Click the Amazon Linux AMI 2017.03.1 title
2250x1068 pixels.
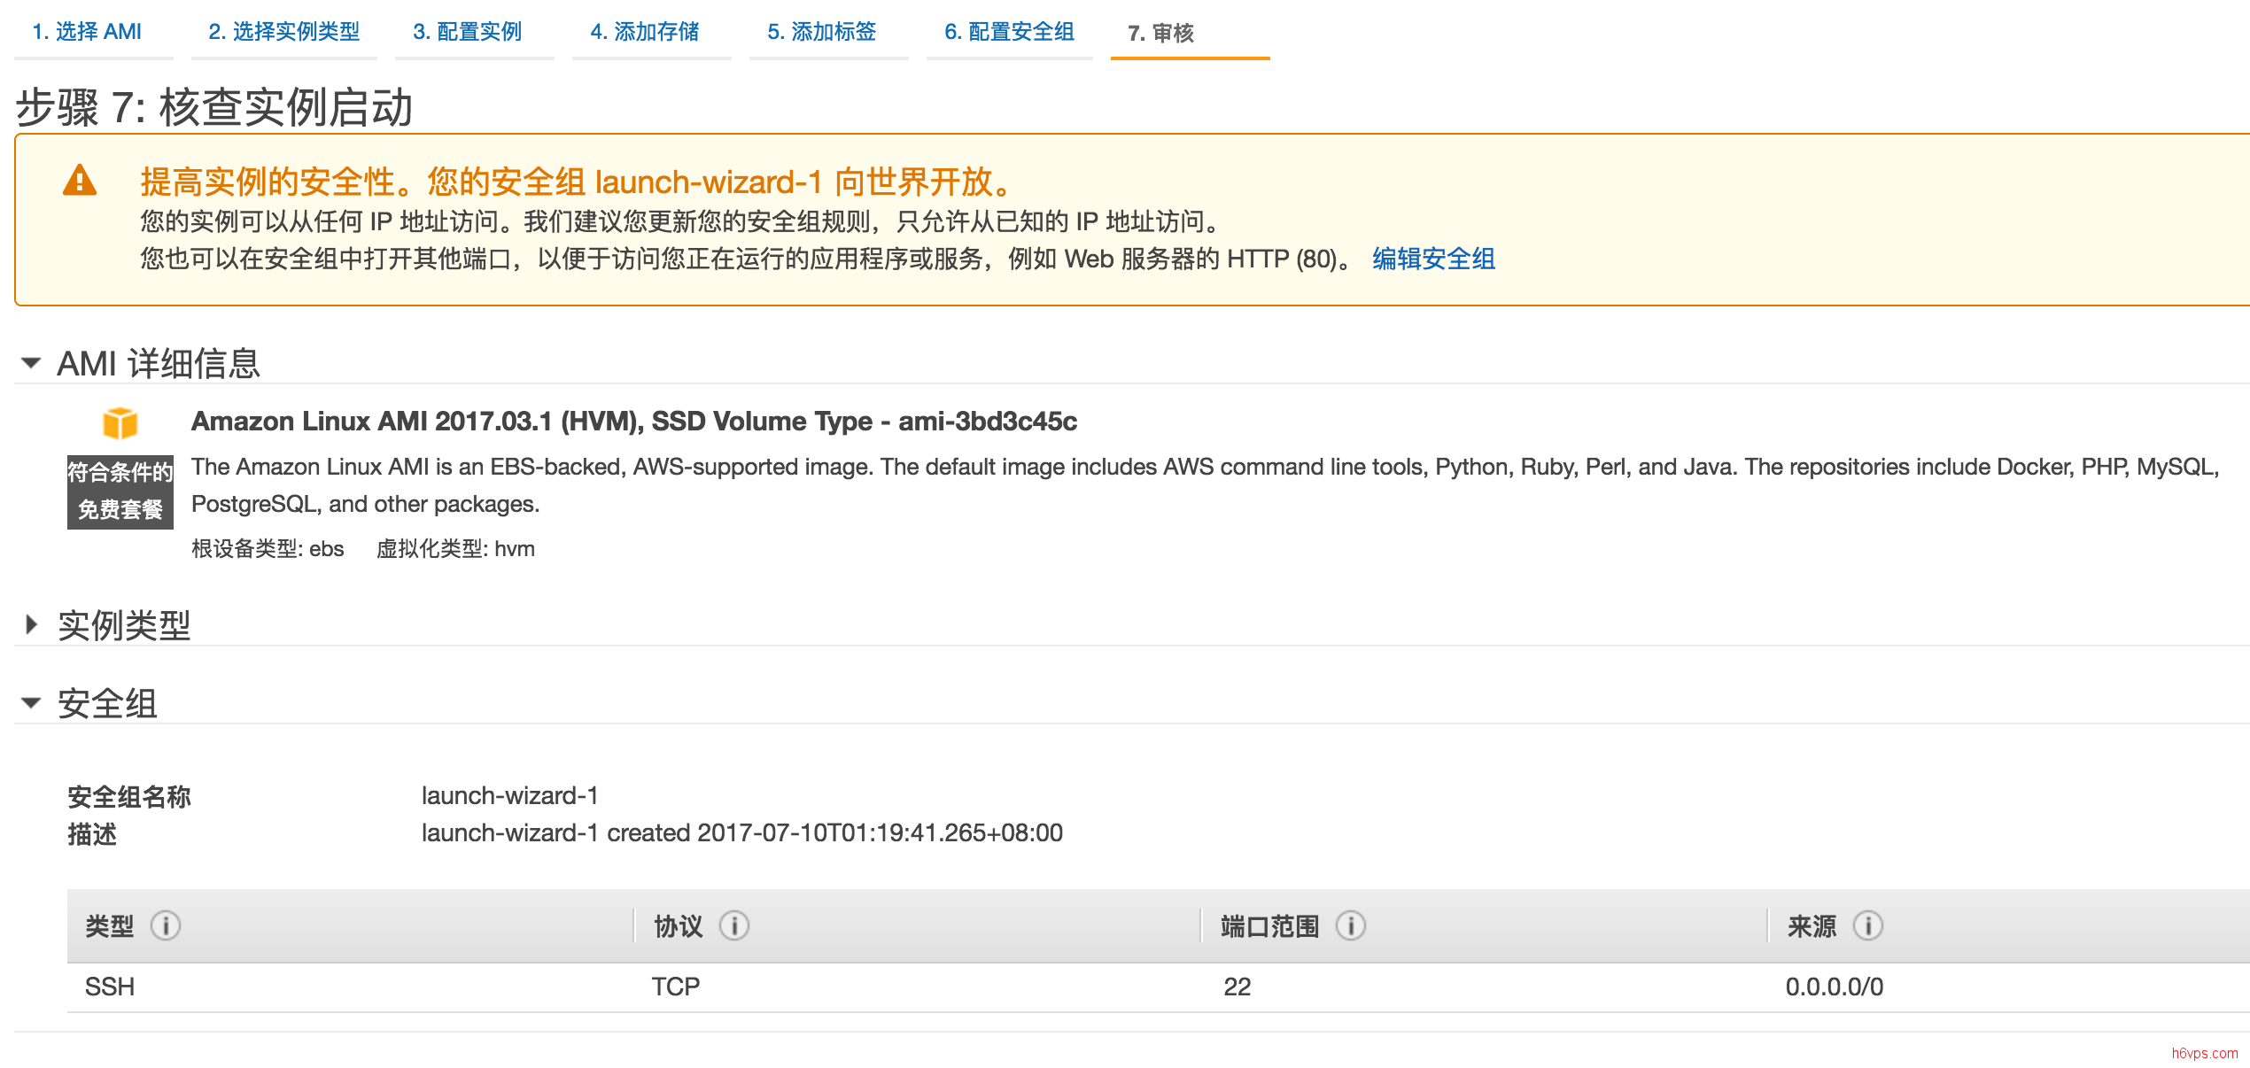pyautogui.click(x=634, y=422)
